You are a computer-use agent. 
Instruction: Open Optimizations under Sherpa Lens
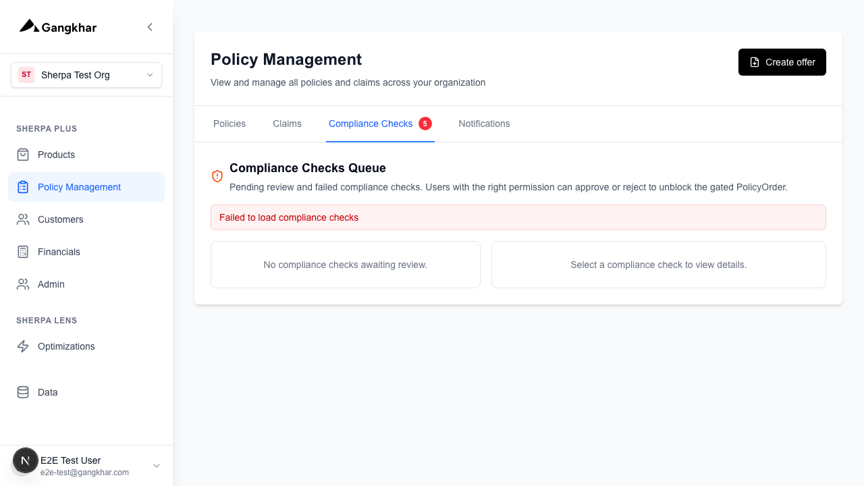click(86, 346)
